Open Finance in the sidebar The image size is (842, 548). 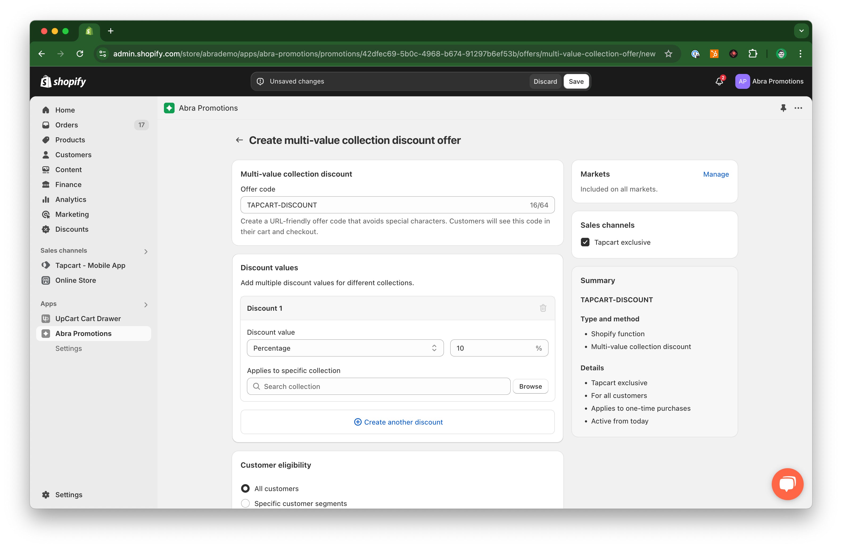click(94, 185)
